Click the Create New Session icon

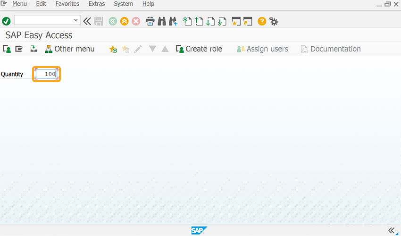click(x=236, y=21)
